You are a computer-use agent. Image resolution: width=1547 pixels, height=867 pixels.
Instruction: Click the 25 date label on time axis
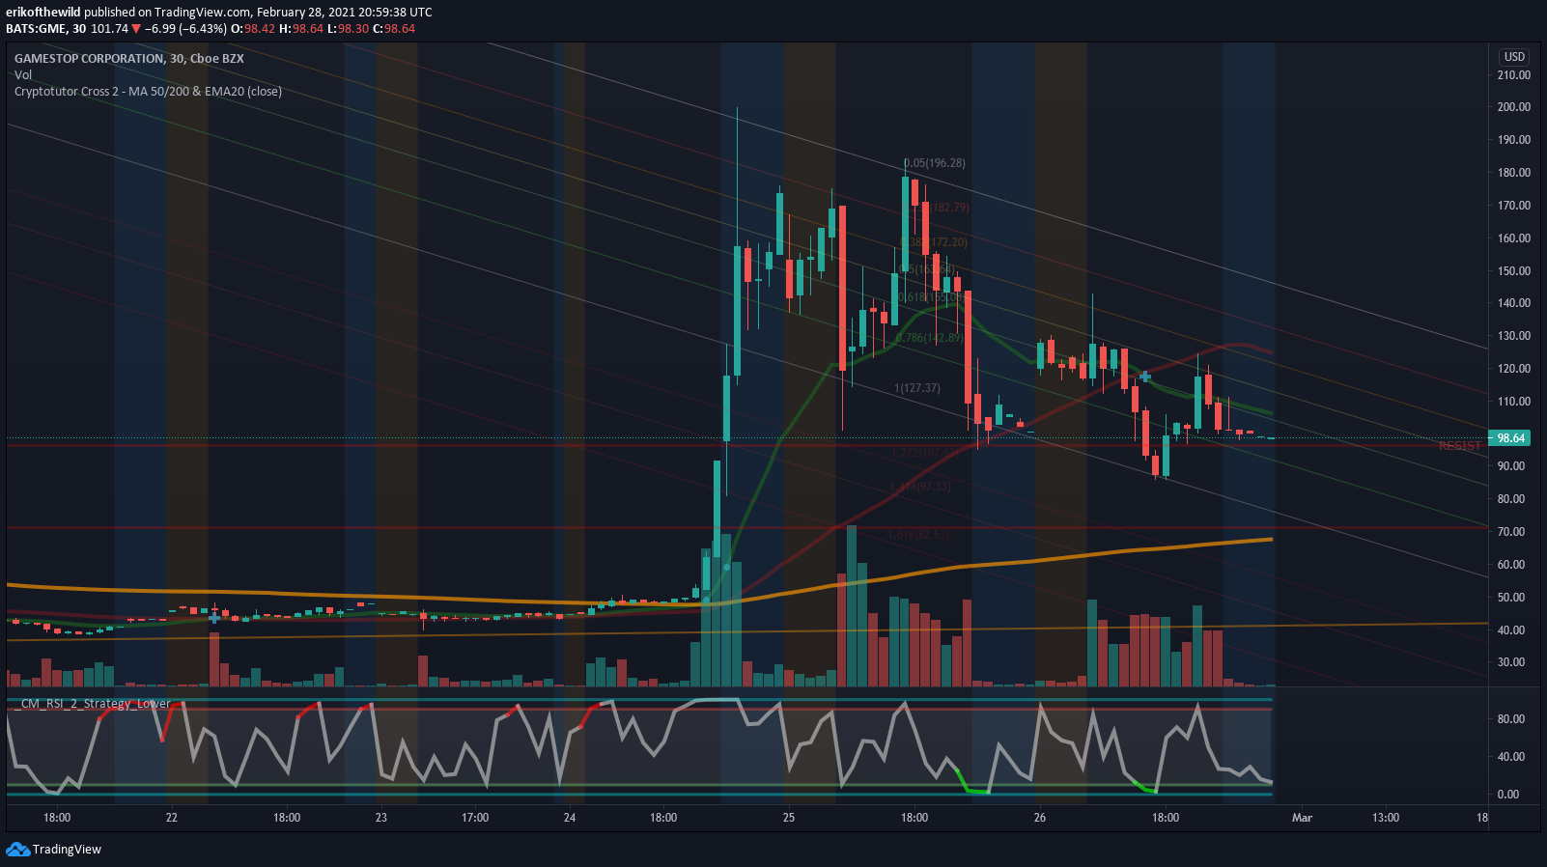coord(789,818)
